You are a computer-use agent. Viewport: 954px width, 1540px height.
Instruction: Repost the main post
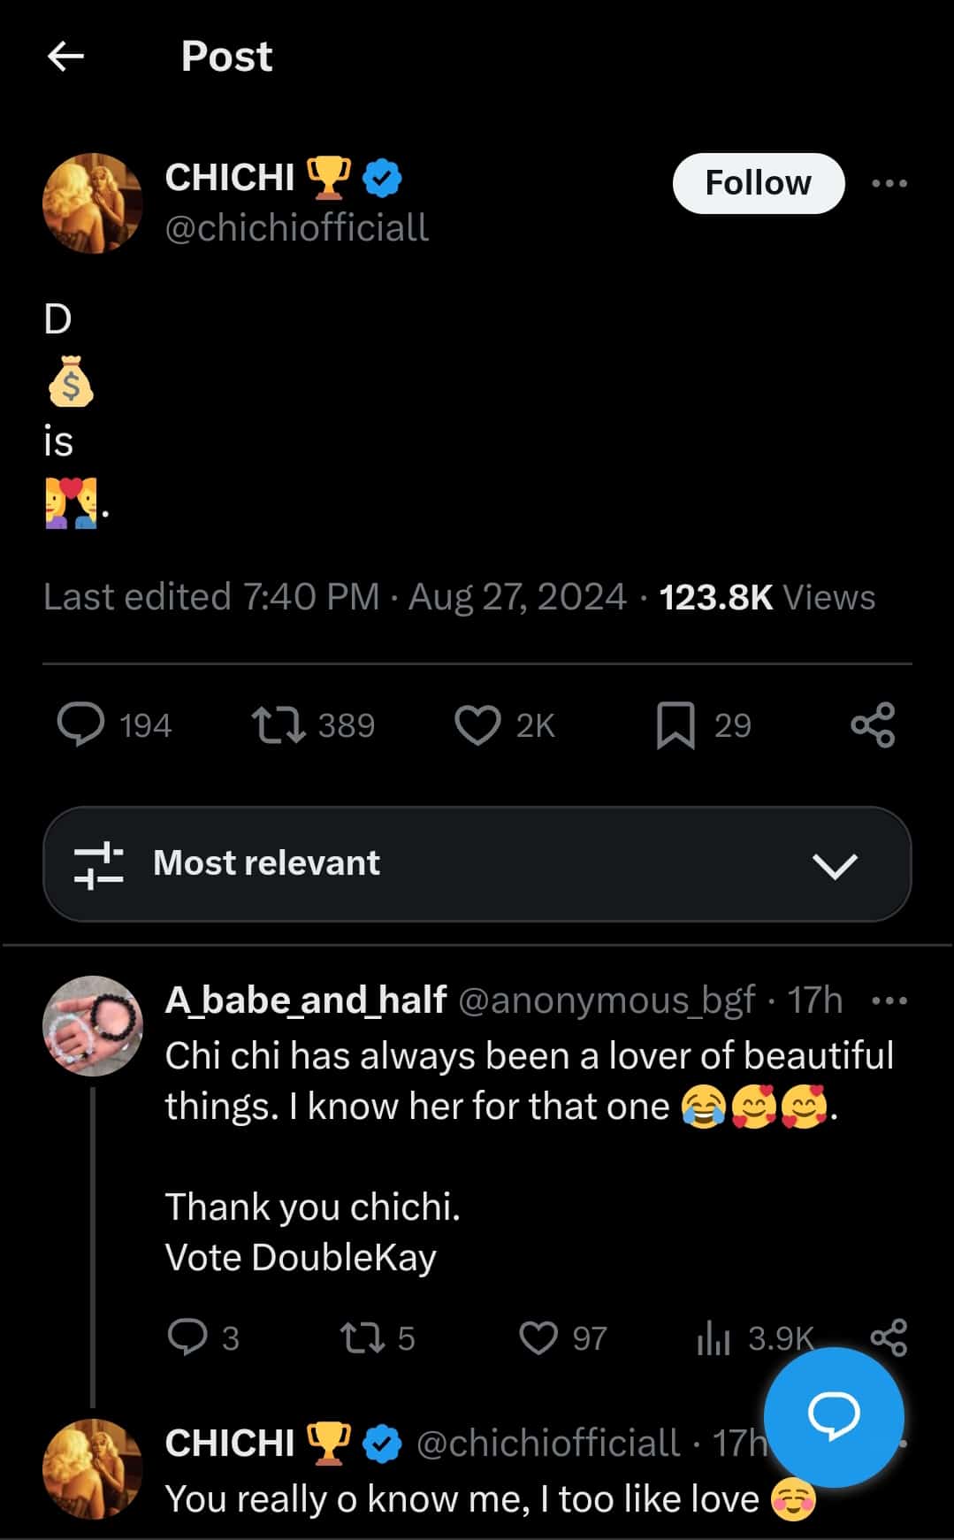(279, 725)
